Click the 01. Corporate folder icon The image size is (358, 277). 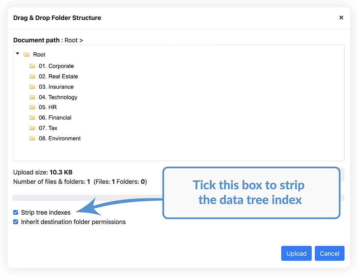(x=32, y=66)
